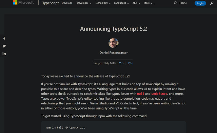The height and width of the screenshot is (133, 217).
Task: Click the Login button
Action: pyautogui.click(x=200, y=3)
